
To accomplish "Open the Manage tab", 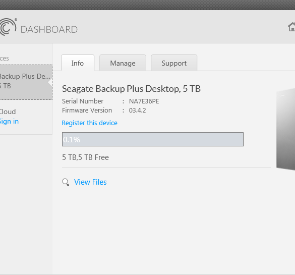I will pyautogui.click(x=123, y=63).
